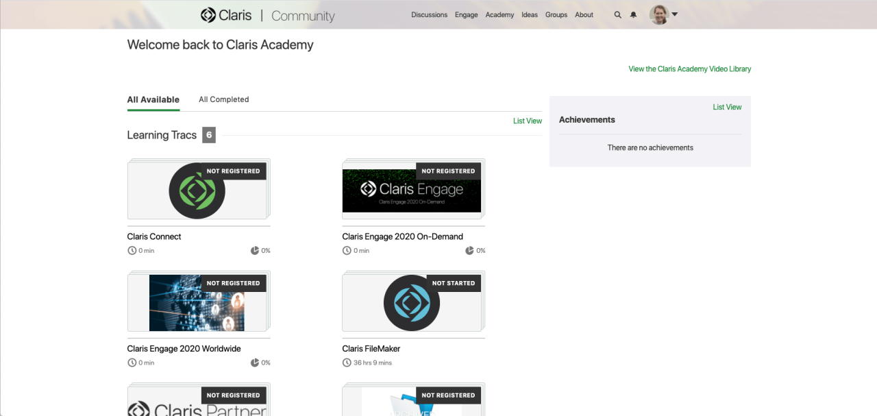877x416 pixels.
Task: Click the Learning Tracs count badge 6
Action: coord(209,135)
